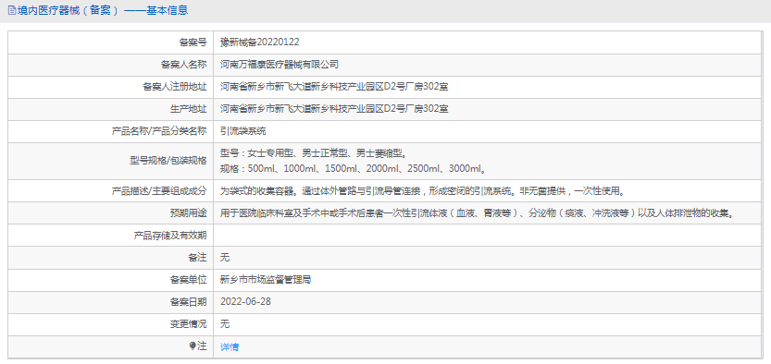
Task: Select product name 引流袋系统
Action: click(243, 131)
